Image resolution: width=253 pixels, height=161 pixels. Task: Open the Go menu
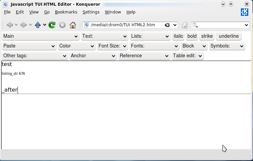tap(47, 12)
